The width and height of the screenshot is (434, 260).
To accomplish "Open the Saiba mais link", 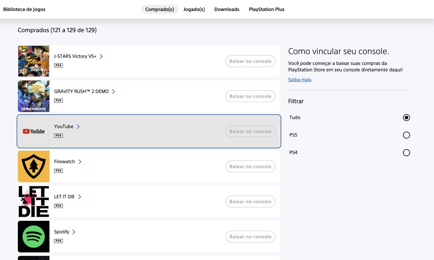I will click(x=300, y=80).
